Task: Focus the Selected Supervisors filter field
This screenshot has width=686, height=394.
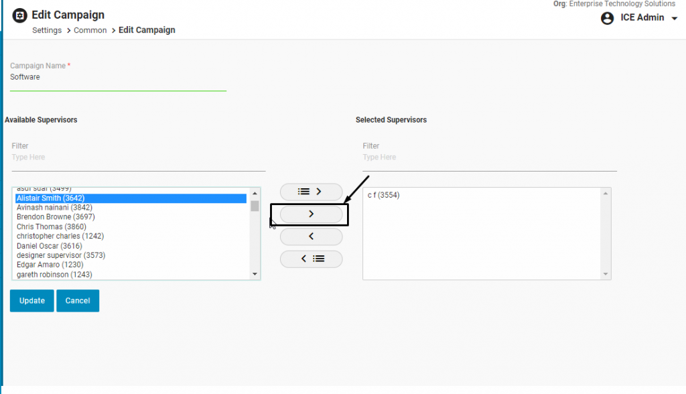Action: (x=489, y=157)
